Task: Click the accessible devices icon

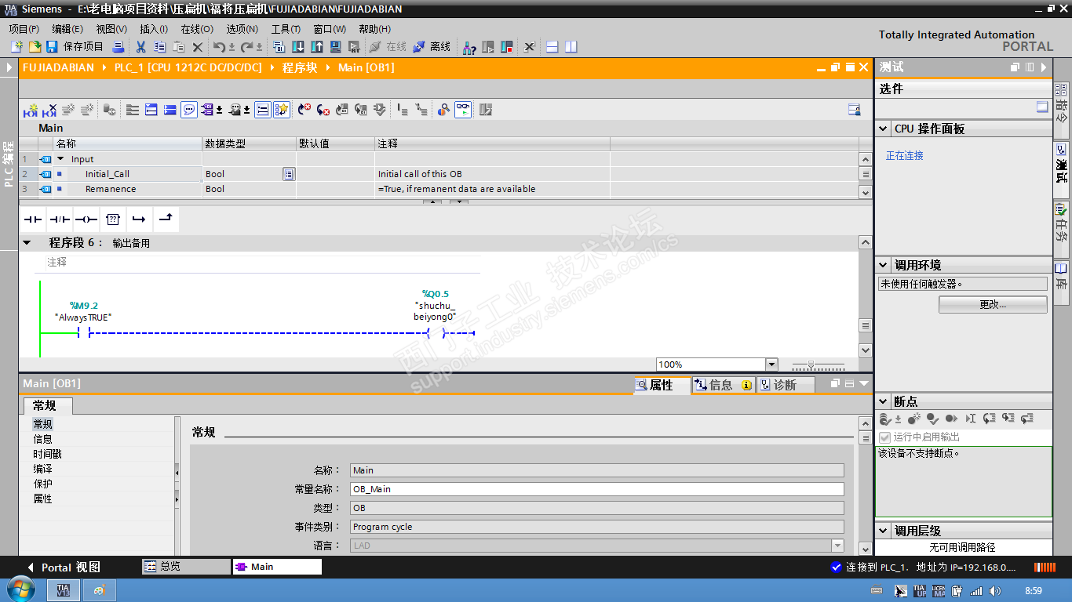Action: point(469,47)
